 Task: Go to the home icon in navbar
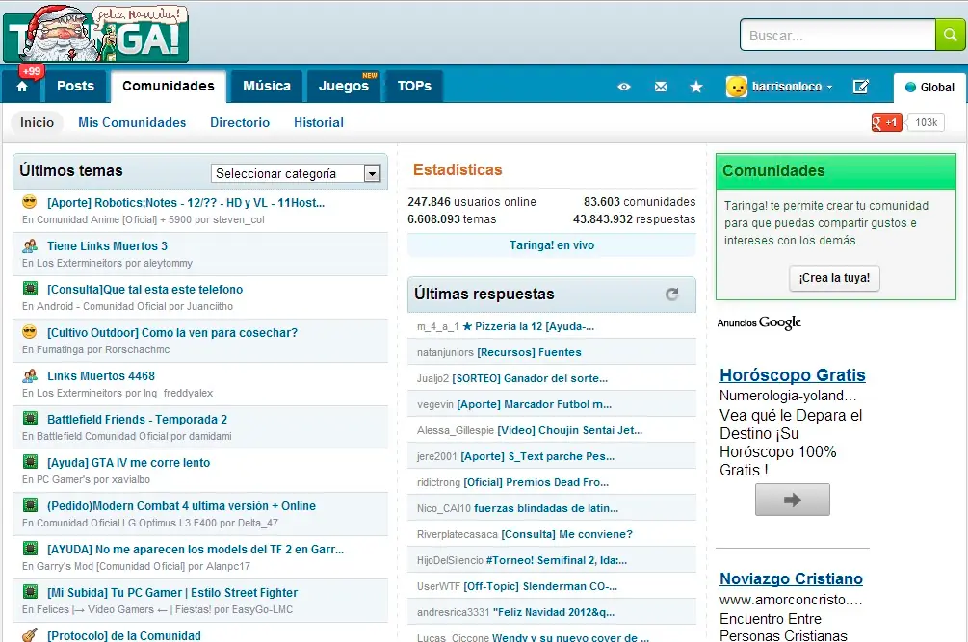(22, 87)
